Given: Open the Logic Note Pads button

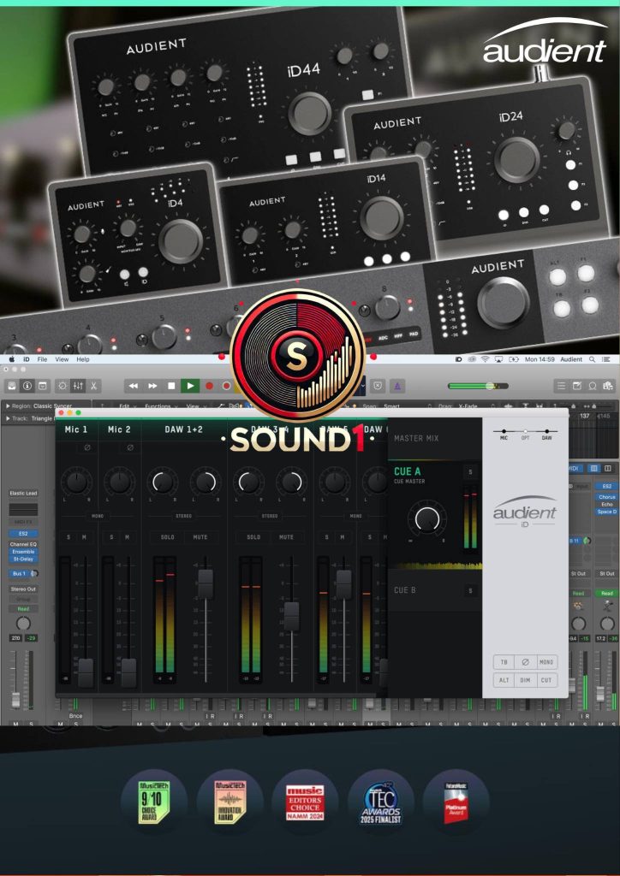Looking at the screenshot, I should click(x=576, y=386).
